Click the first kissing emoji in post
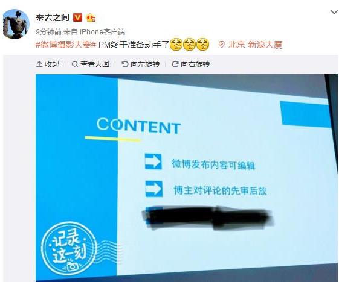 176,44
